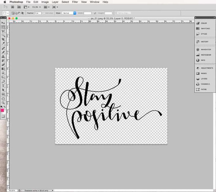
Task: Swap foreground and background colors
Action: pos(4,107)
